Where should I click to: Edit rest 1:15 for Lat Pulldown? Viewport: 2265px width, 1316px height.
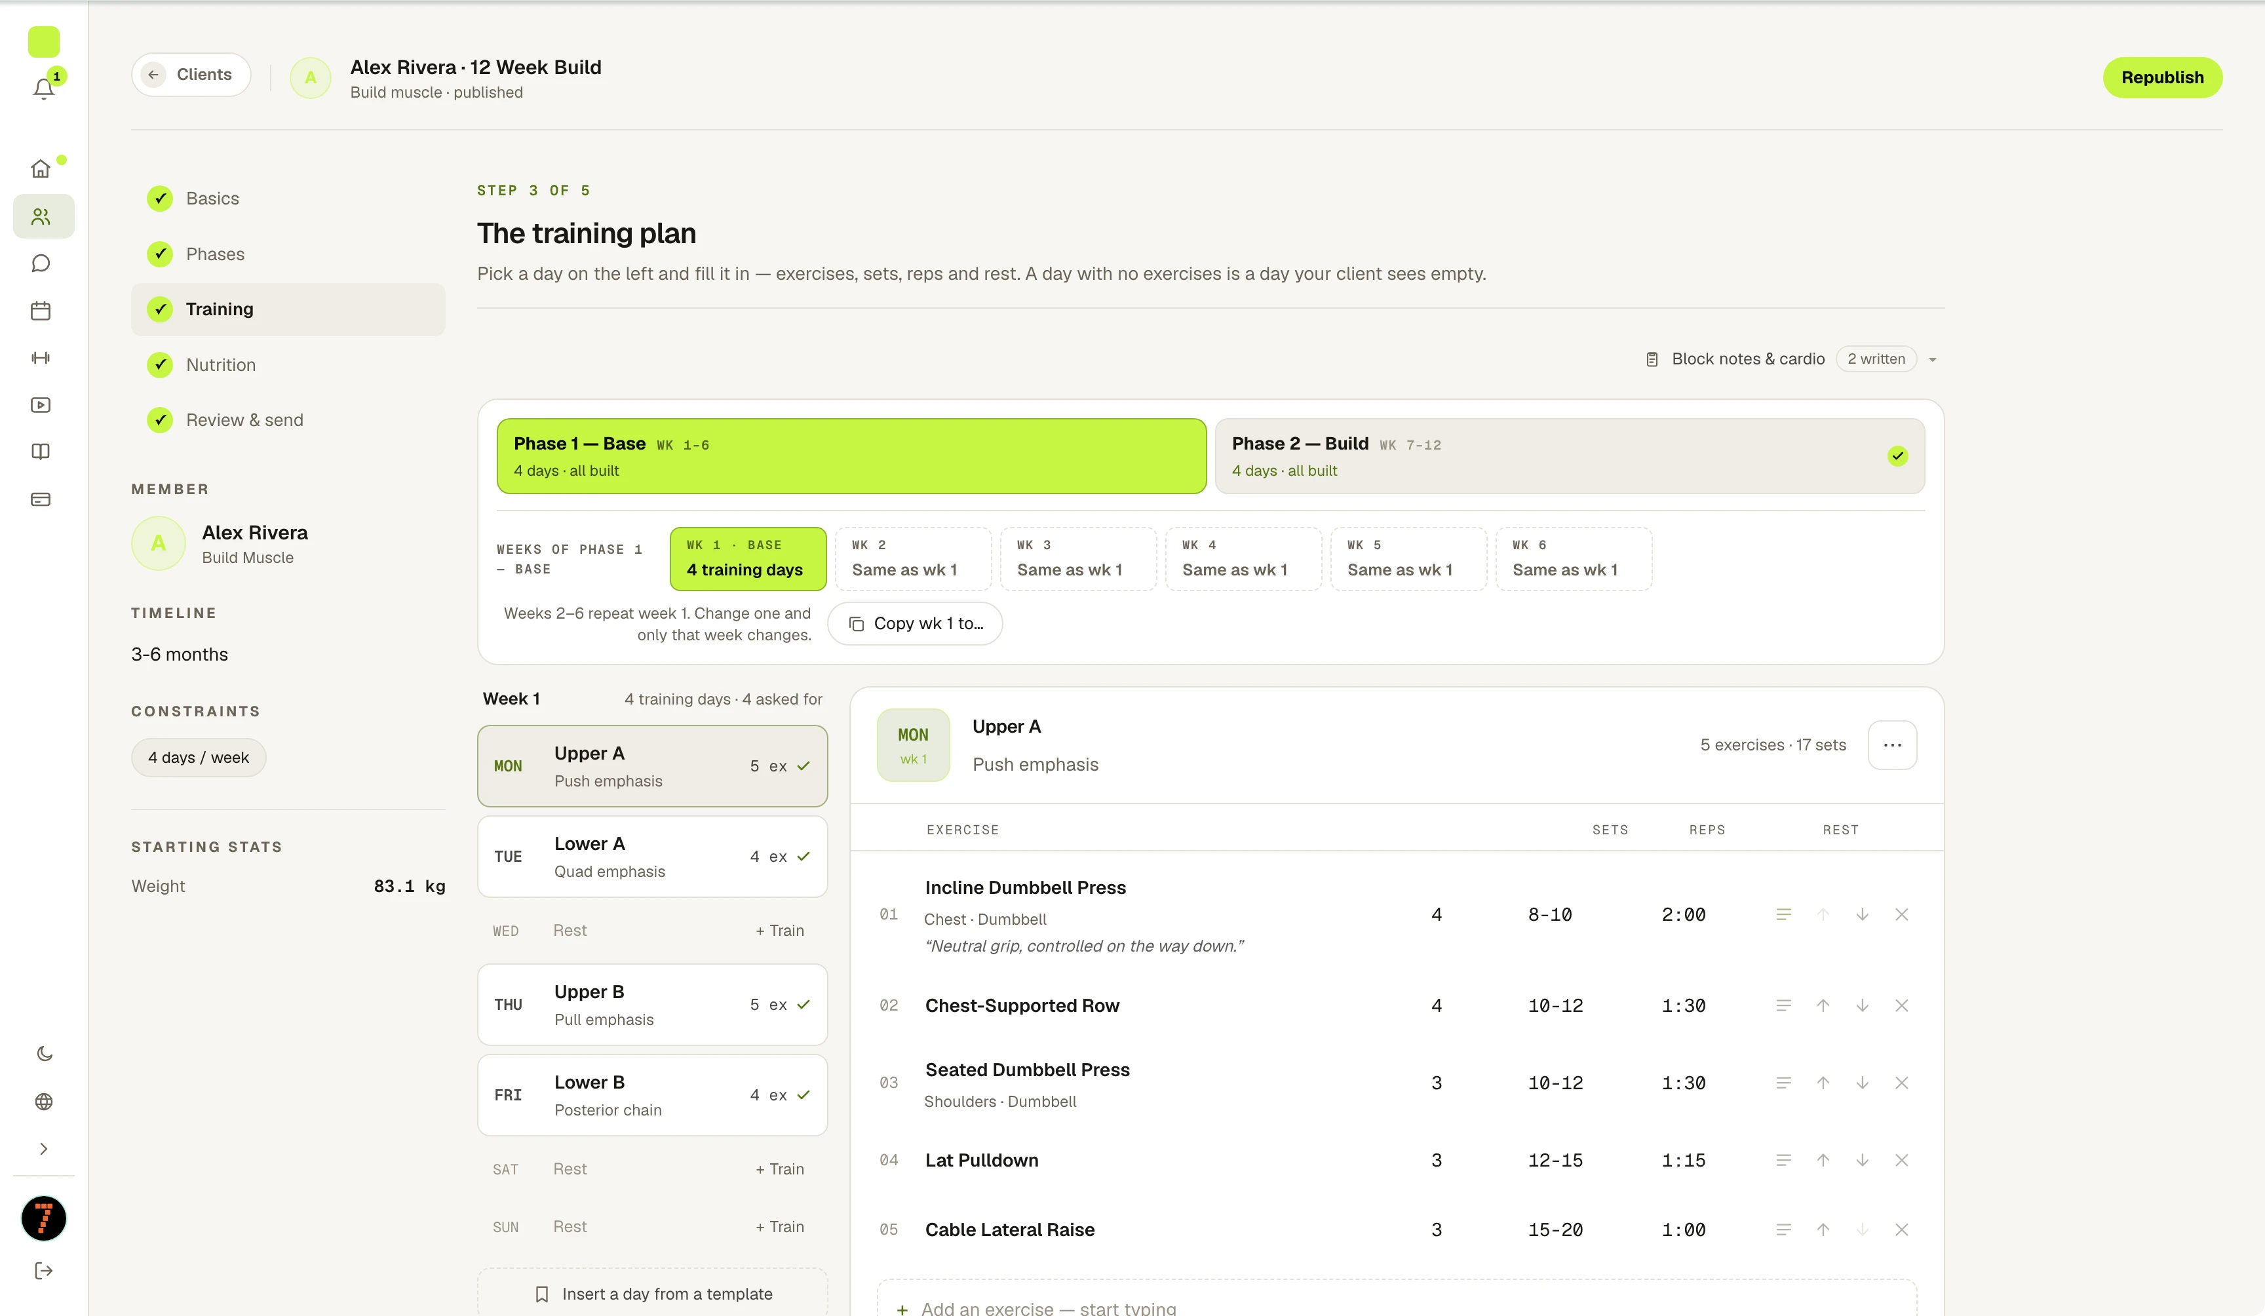(x=1684, y=1161)
